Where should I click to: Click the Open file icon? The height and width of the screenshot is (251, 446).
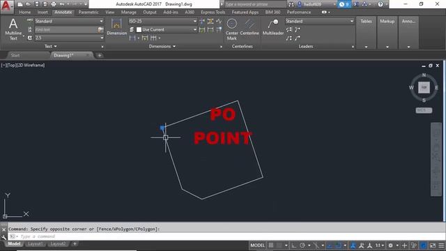click(x=28, y=4)
